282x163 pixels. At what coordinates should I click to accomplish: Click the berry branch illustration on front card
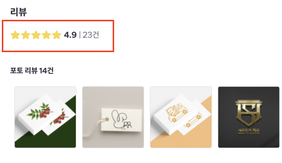[x=40, y=111]
